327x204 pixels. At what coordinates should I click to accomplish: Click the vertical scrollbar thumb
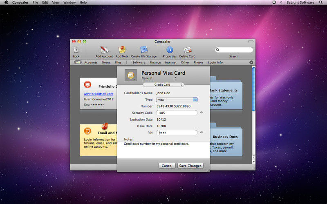[253, 89]
